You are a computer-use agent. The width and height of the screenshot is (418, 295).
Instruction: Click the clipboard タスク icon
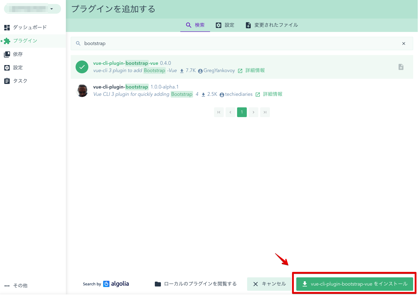coord(7,81)
